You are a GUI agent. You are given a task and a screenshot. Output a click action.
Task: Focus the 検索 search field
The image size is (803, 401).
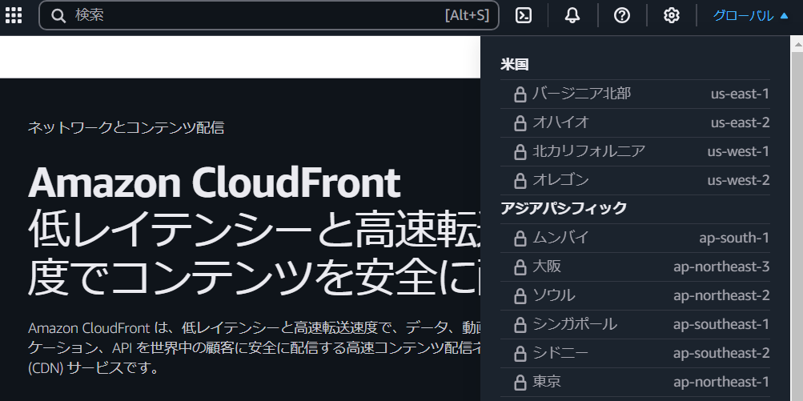pos(268,15)
